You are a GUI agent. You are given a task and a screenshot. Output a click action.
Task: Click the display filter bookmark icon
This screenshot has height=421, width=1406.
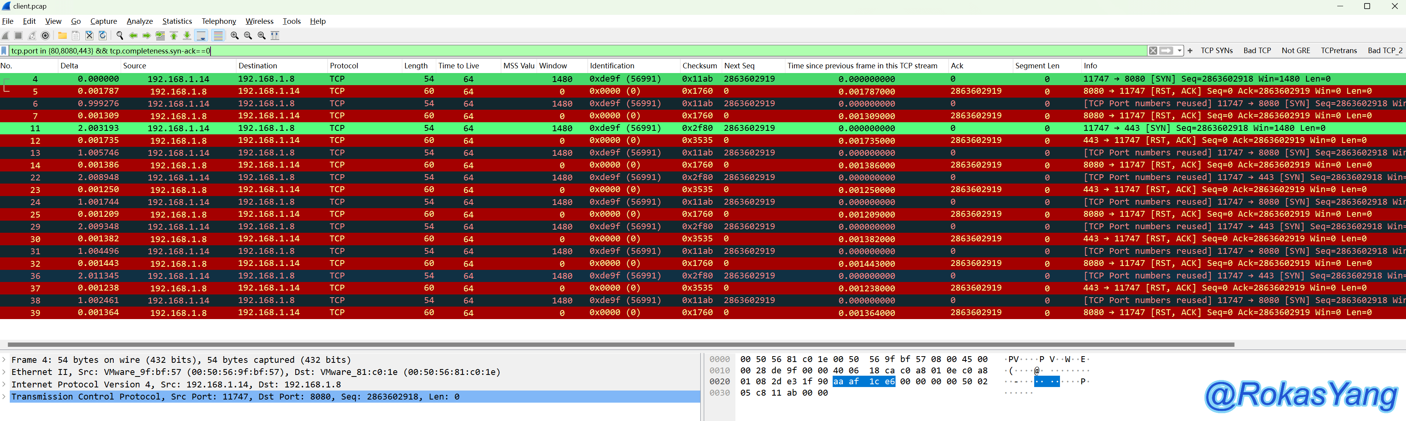click(x=4, y=51)
